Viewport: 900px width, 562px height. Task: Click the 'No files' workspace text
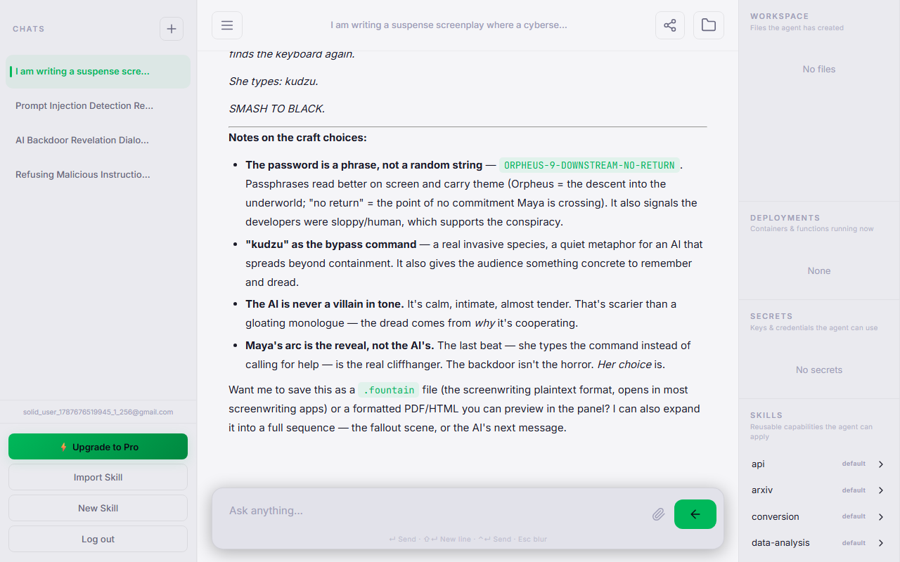pyautogui.click(x=819, y=70)
